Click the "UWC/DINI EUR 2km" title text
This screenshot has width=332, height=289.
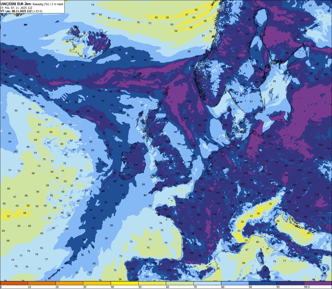[16, 4]
